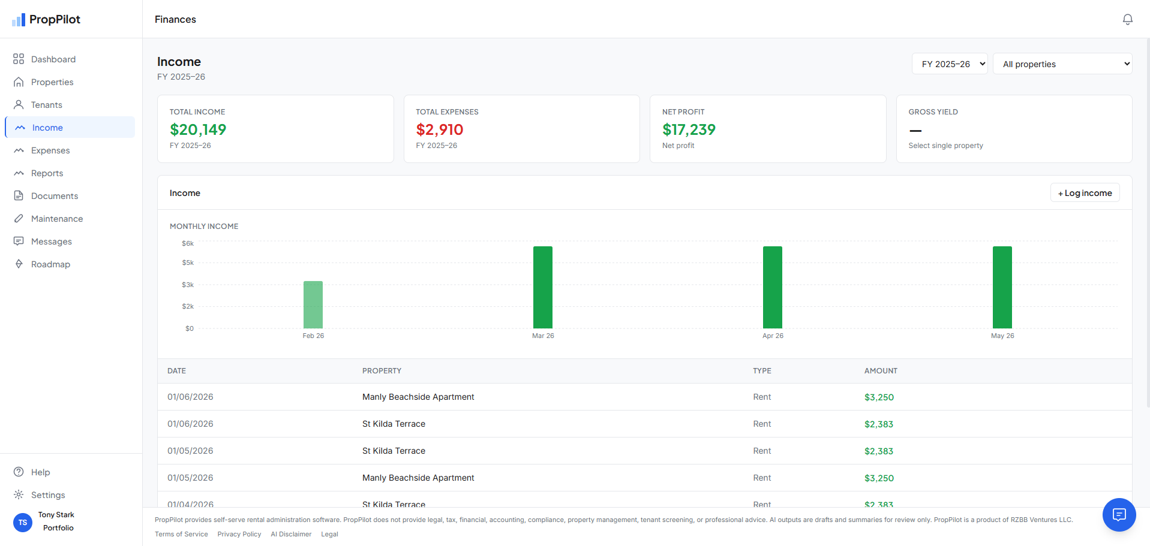The height and width of the screenshot is (546, 1150).
Task: Click the $2,383 amount dated 01/06/2026
Action: [879, 424]
